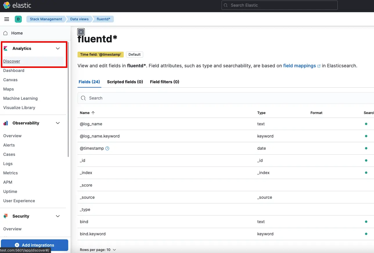Select the Analytics chart icon
This screenshot has height=253, width=374.
(x=6, y=48)
